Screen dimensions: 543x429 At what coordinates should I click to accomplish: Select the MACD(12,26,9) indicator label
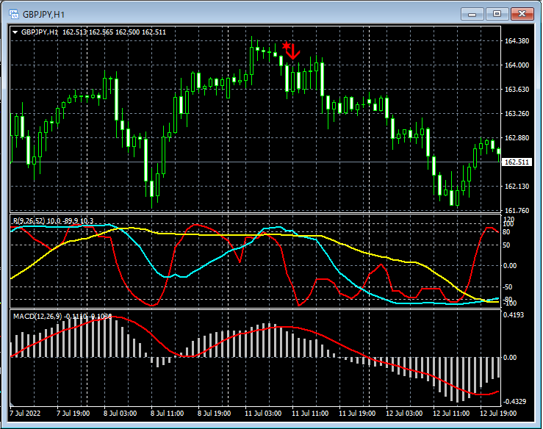tap(37, 316)
